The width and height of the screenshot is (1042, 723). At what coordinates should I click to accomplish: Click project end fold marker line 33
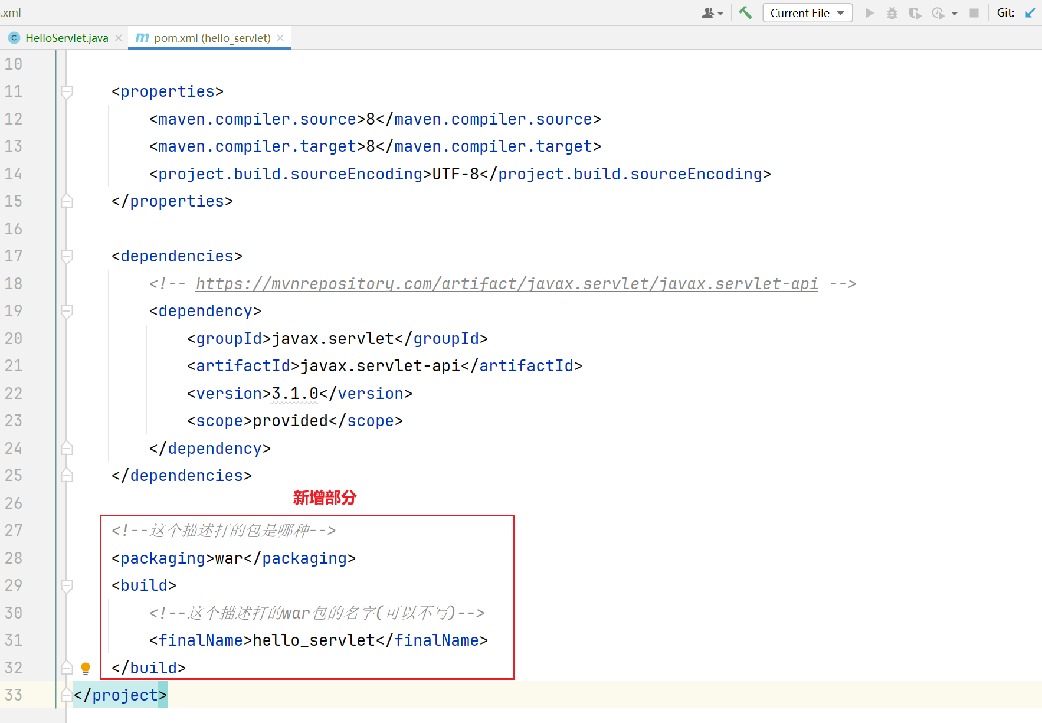click(67, 695)
